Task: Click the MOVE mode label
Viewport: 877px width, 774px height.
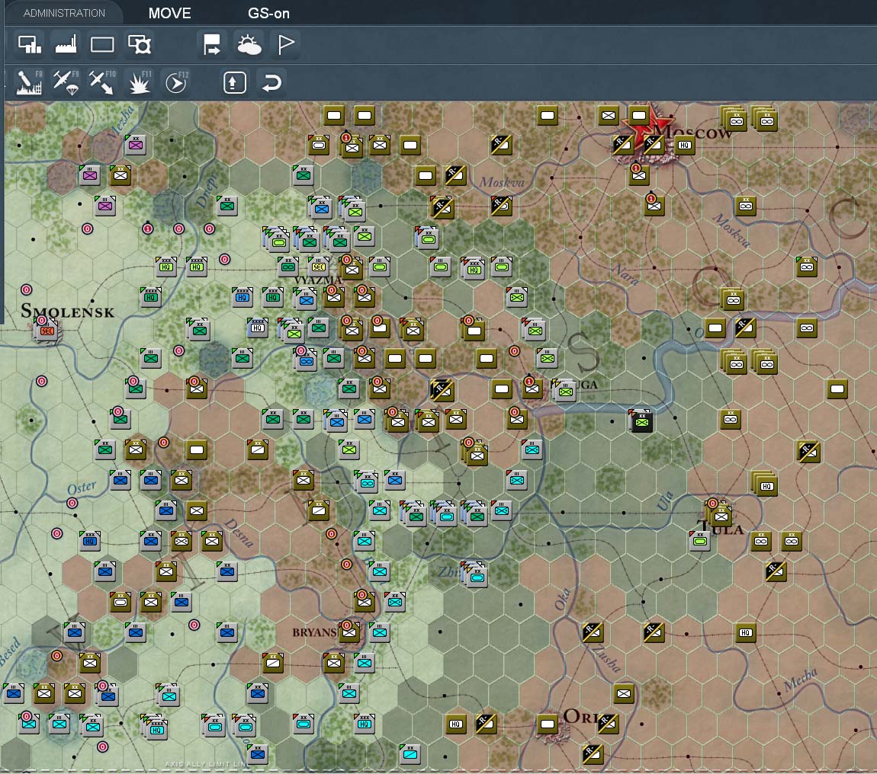Action: [x=170, y=14]
